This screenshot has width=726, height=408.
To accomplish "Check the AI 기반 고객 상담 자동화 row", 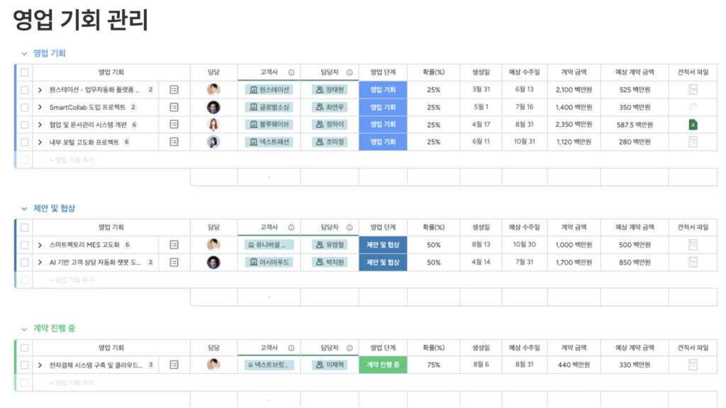I will click(x=25, y=262).
